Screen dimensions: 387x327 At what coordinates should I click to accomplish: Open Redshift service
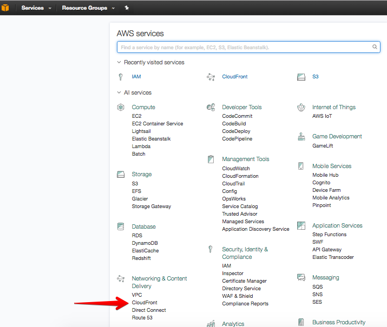141,258
